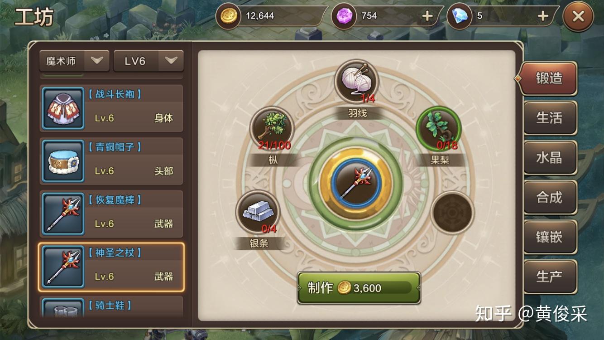The height and width of the screenshot is (340, 604).
Task: Add more purple gems with plus button
Action: (x=427, y=16)
